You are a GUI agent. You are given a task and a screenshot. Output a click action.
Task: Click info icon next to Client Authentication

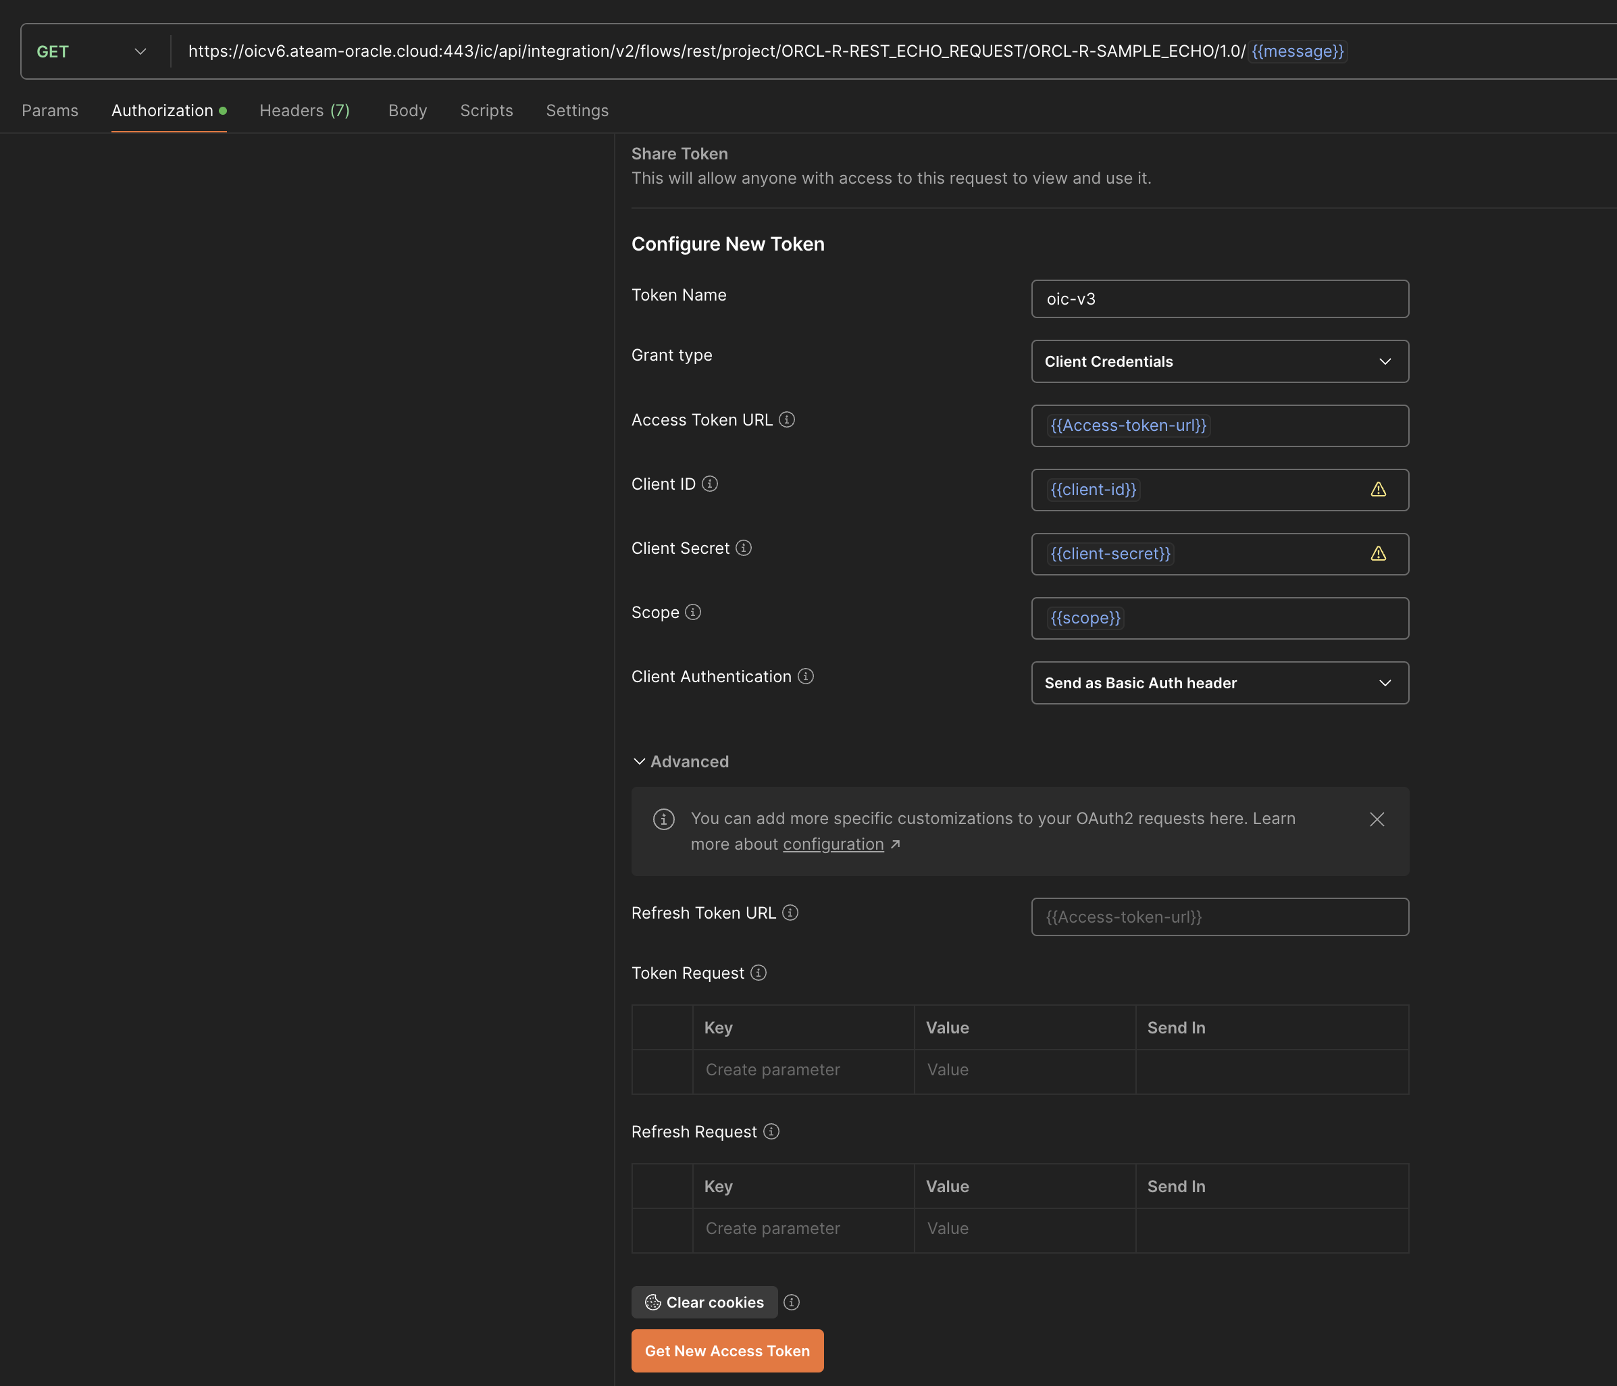806,676
